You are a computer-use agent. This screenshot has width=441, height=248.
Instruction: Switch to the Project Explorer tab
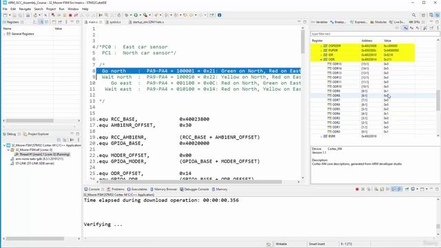click(x=36, y=134)
